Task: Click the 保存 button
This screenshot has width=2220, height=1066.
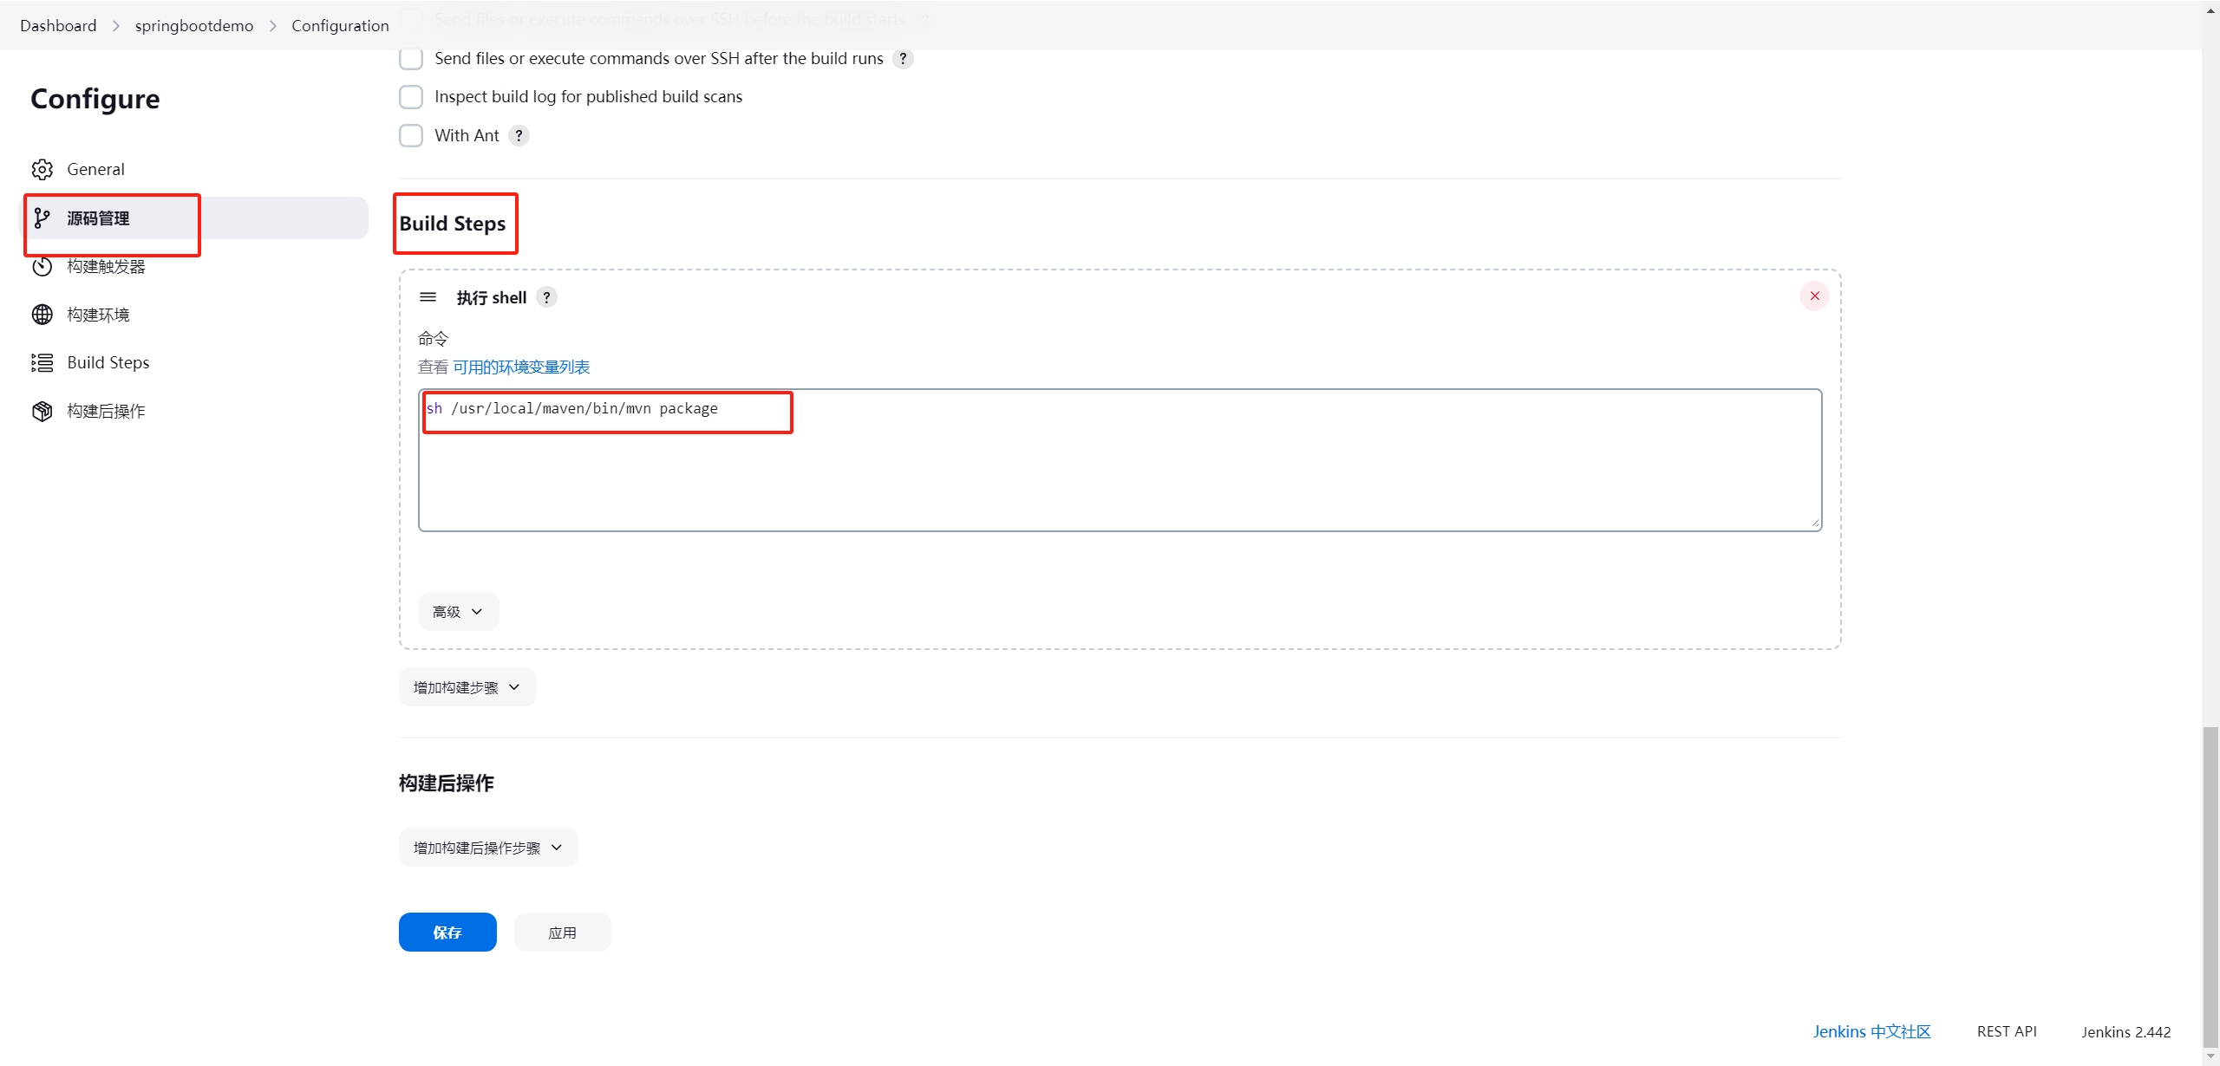Action: [x=447, y=932]
